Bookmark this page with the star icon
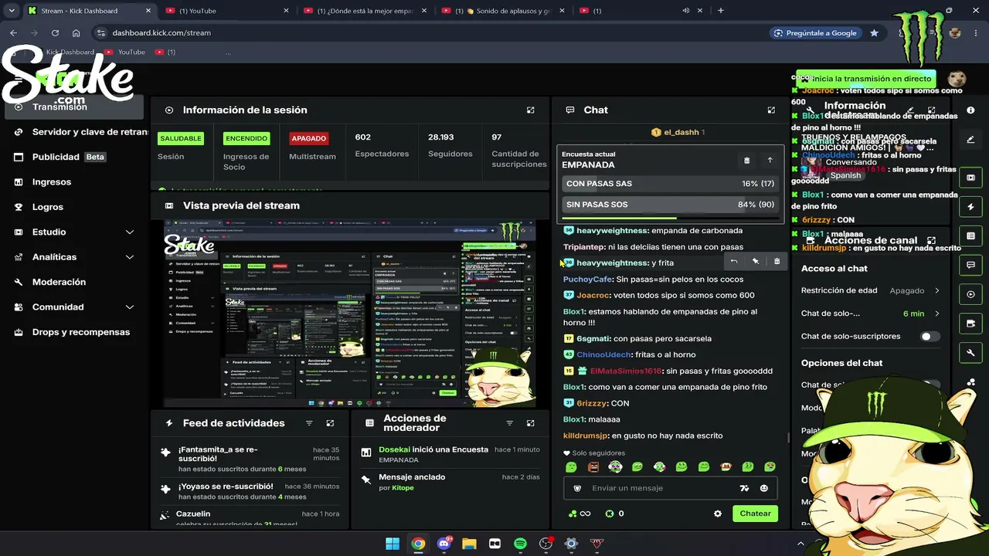The height and width of the screenshot is (556, 989). [874, 33]
